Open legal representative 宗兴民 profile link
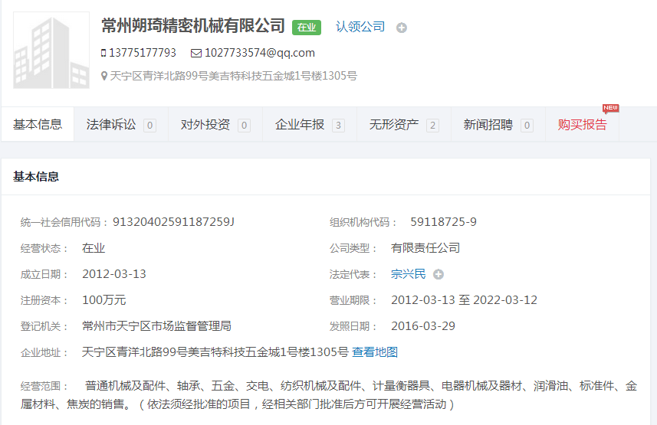 408,274
